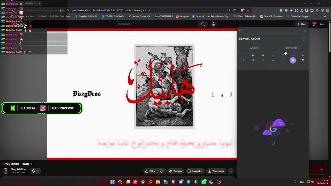Like the video showing 262 k

[x=150, y=171]
